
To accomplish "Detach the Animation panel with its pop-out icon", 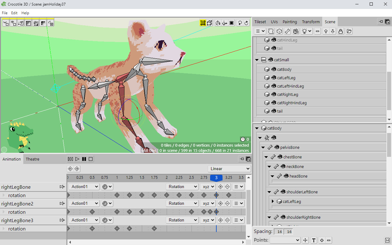I will tap(241, 159).
